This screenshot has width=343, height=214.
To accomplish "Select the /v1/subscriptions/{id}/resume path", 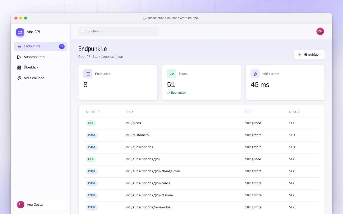I will pyautogui.click(x=149, y=195).
